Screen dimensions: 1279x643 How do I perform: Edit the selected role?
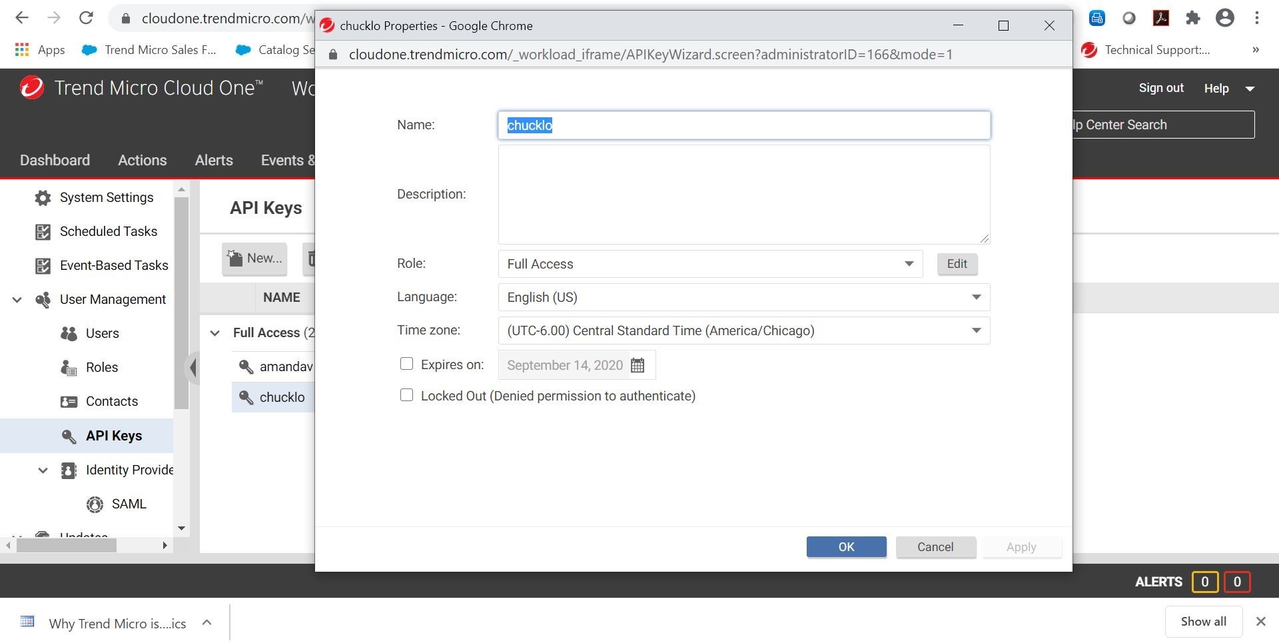957,264
